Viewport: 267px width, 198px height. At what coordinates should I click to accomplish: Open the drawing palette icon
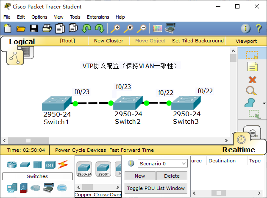pos(157,28)
